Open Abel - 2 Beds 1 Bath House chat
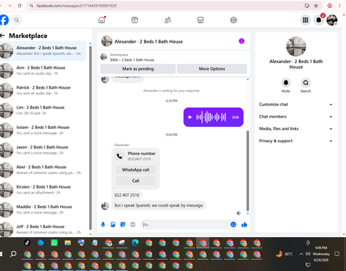The width and height of the screenshot is (346, 271). click(43, 170)
